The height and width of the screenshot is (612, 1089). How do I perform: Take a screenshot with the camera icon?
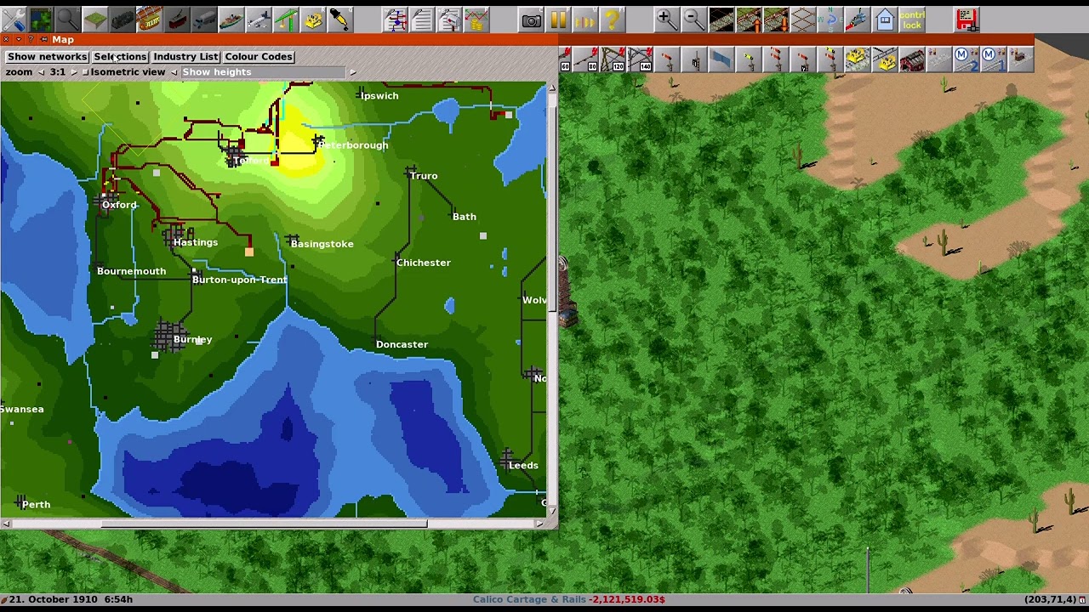click(531, 19)
